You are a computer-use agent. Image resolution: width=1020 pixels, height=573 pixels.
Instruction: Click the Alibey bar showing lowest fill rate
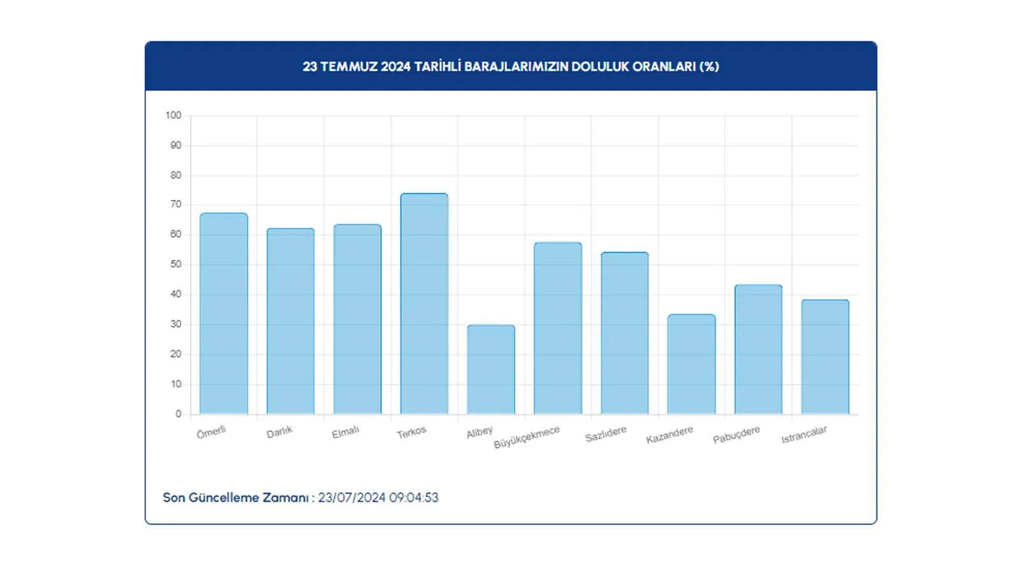(x=491, y=369)
